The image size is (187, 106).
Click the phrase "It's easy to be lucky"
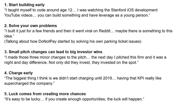[x=23, y=99]
